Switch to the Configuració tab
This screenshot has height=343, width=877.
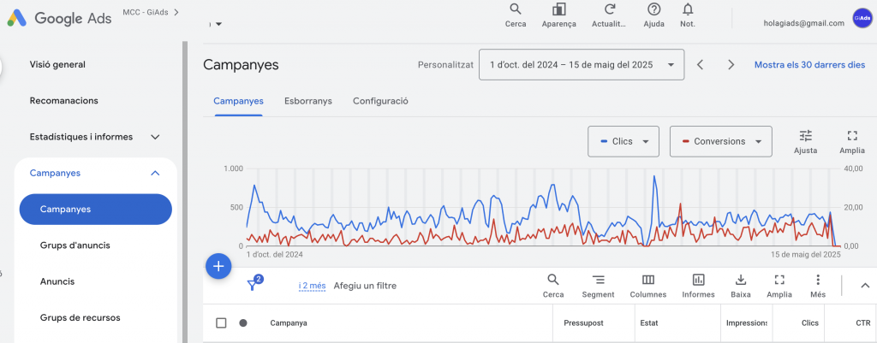coord(380,101)
